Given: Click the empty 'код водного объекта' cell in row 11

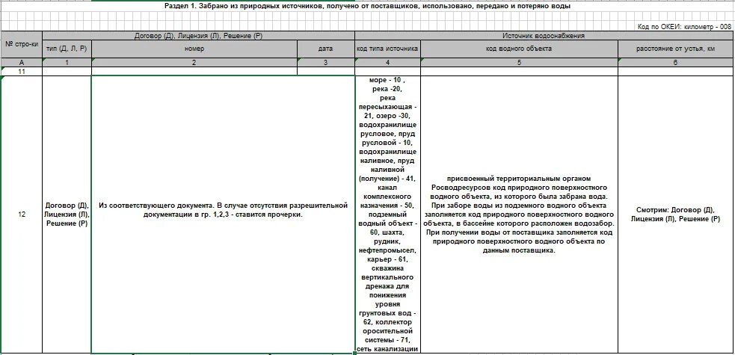Looking at the screenshot, I should pos(519,71).
